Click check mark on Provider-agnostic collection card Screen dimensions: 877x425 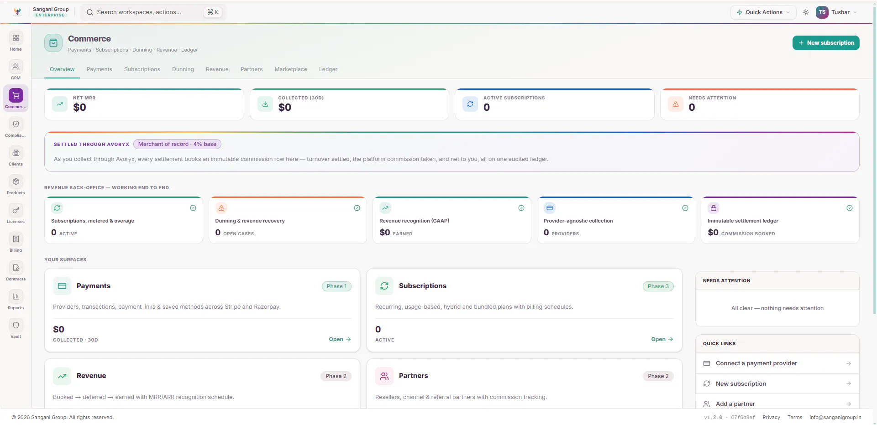[x=685, y=208]
